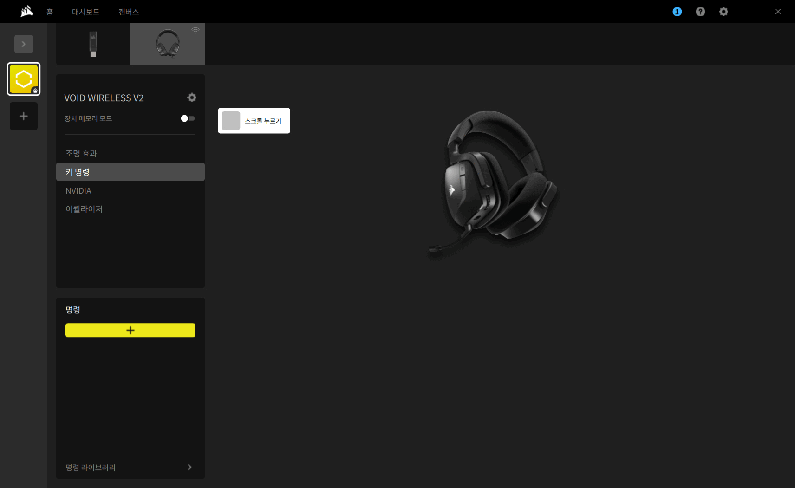Select the USB wireless dongle device
The width and height of the screenshot is (795, 488).
tap(93, 44)
